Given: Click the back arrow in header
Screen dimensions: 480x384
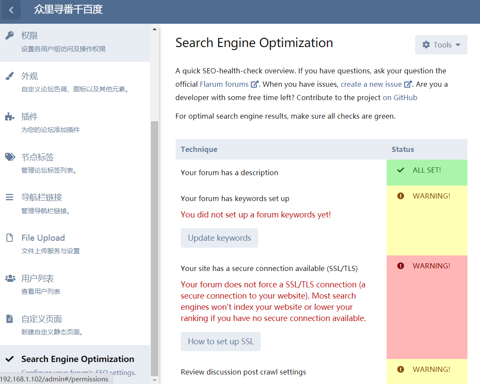Looking at the screenshot, I should pos(11,10).
